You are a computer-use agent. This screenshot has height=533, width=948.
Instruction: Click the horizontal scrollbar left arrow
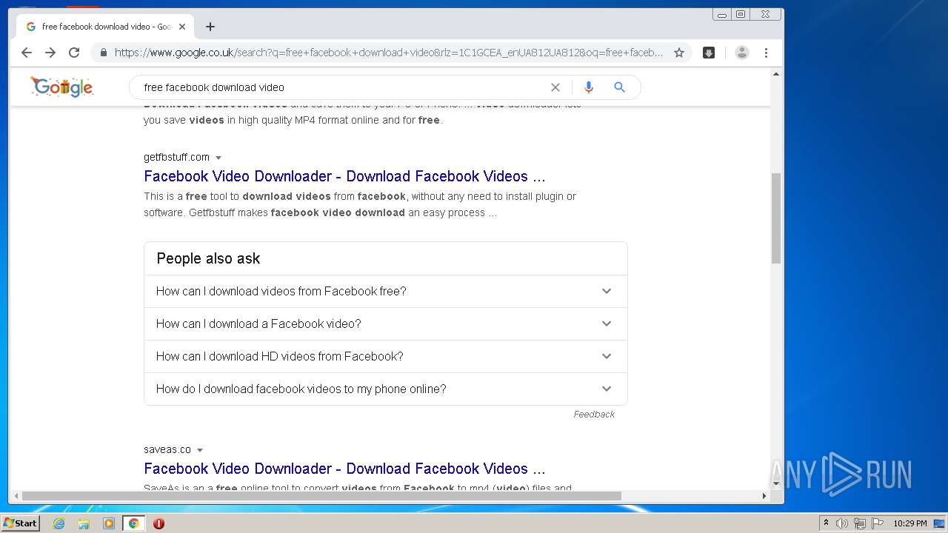tap(15, 496)
